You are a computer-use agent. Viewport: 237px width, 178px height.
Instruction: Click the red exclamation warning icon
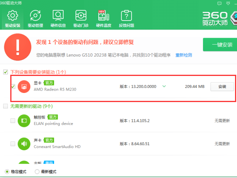18,47
